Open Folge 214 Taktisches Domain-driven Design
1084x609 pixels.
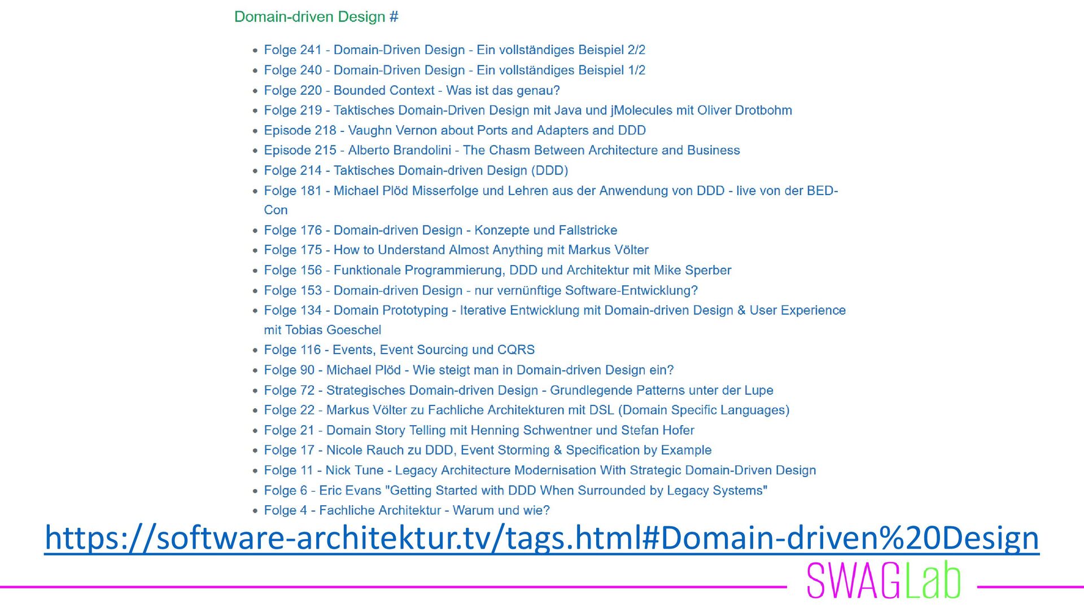pyautogui.click(x=416, y=171)
